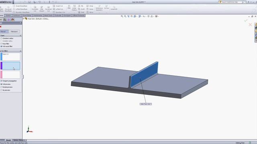Select the Swept Boss/Base tool
The image size is (257, 144).
(x=20, y=6)
